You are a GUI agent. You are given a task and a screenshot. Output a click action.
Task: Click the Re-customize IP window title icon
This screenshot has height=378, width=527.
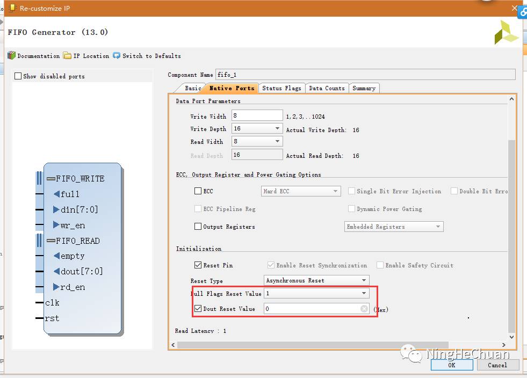[x=11, y=8]
